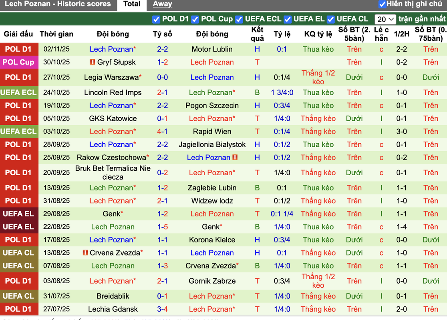Click UEFA ECL badge on 24/10/25 row
The image size is (447, 320).
click(x=19, y=92)
